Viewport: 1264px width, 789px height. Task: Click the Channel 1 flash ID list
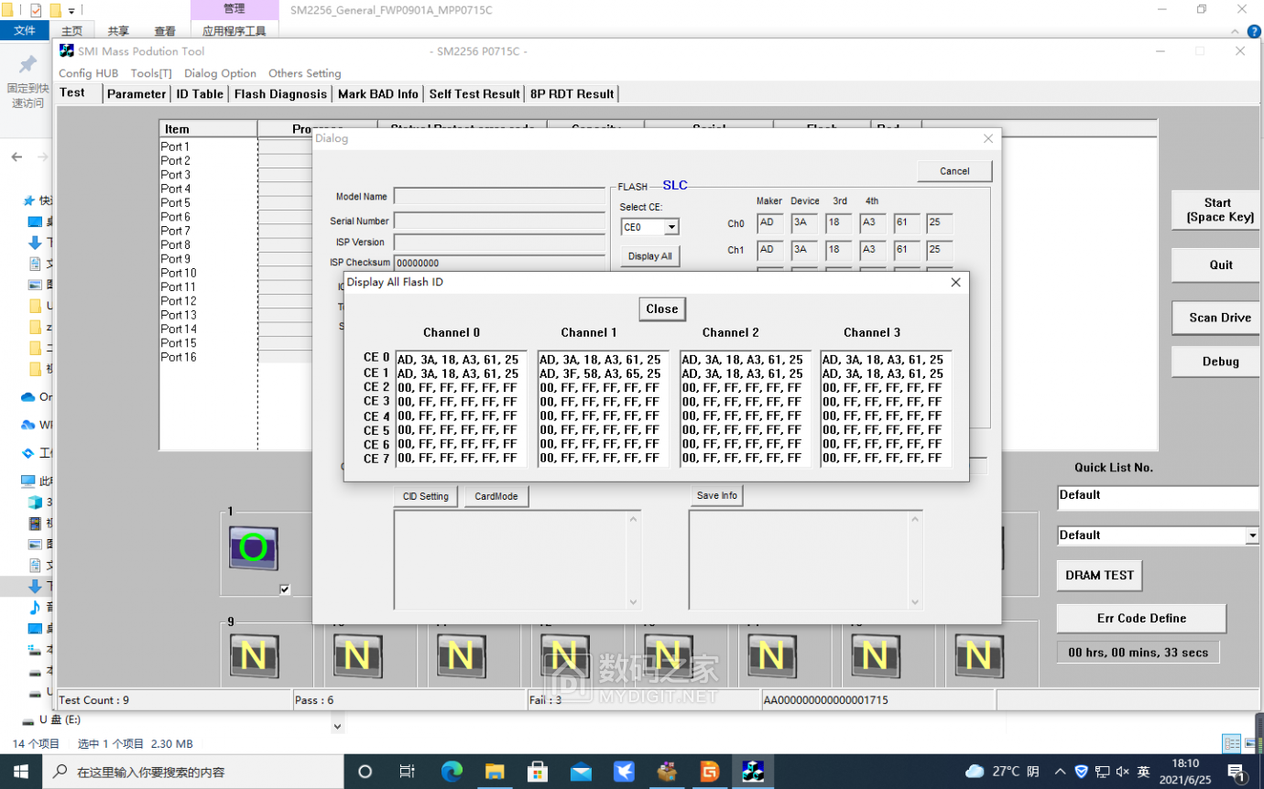tap(604, 408)
